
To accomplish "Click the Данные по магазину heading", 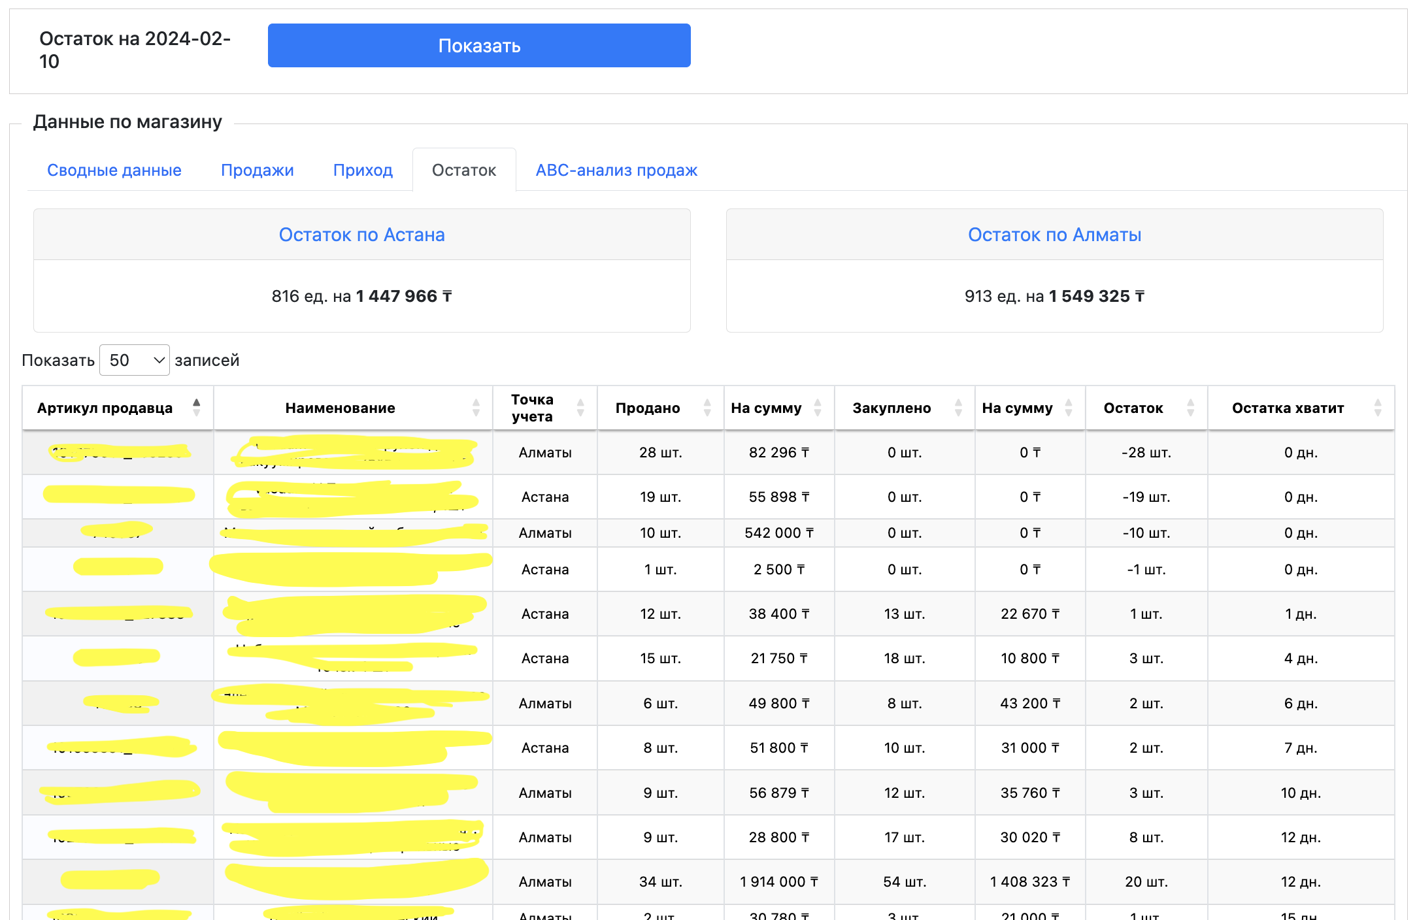I will click(127, 122).
